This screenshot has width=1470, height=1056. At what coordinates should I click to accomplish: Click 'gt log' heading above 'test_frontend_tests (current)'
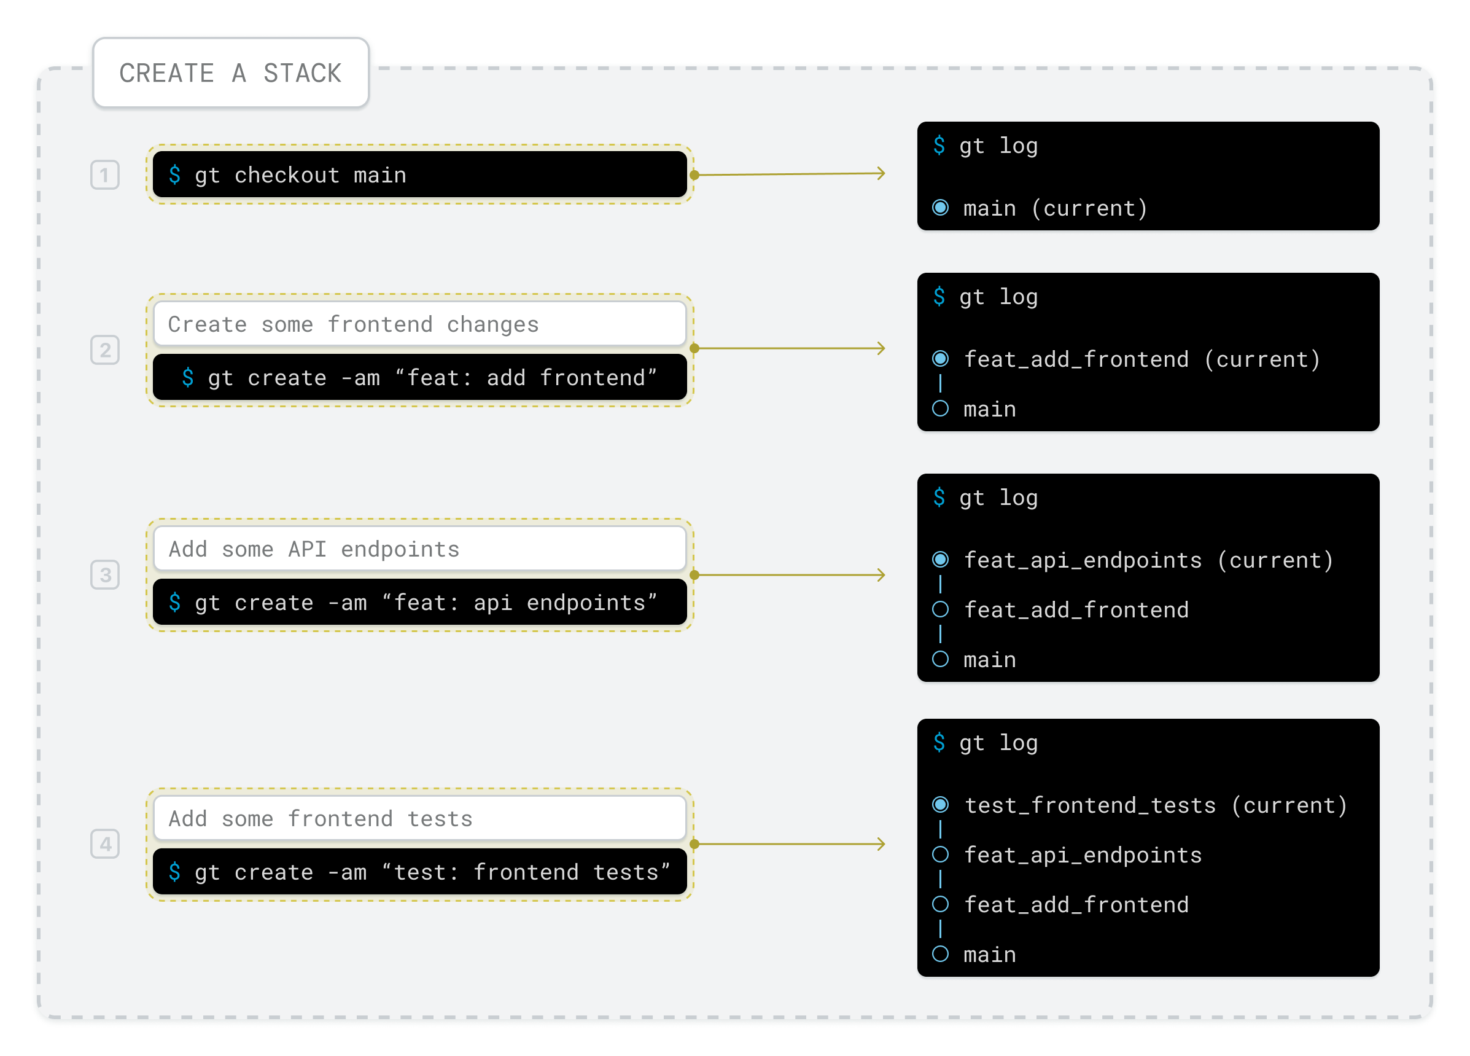[x=999, y=743]
